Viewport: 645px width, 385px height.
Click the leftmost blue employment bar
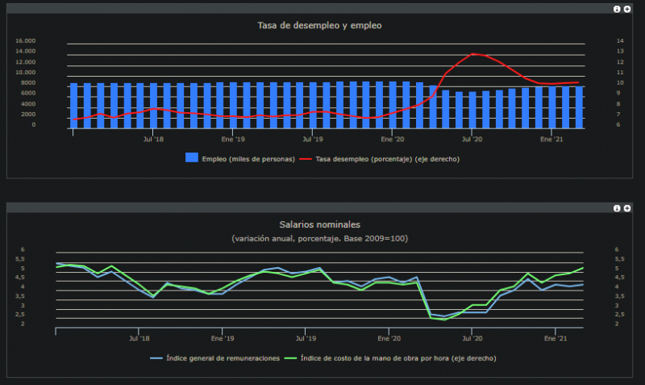pos(73,105)
